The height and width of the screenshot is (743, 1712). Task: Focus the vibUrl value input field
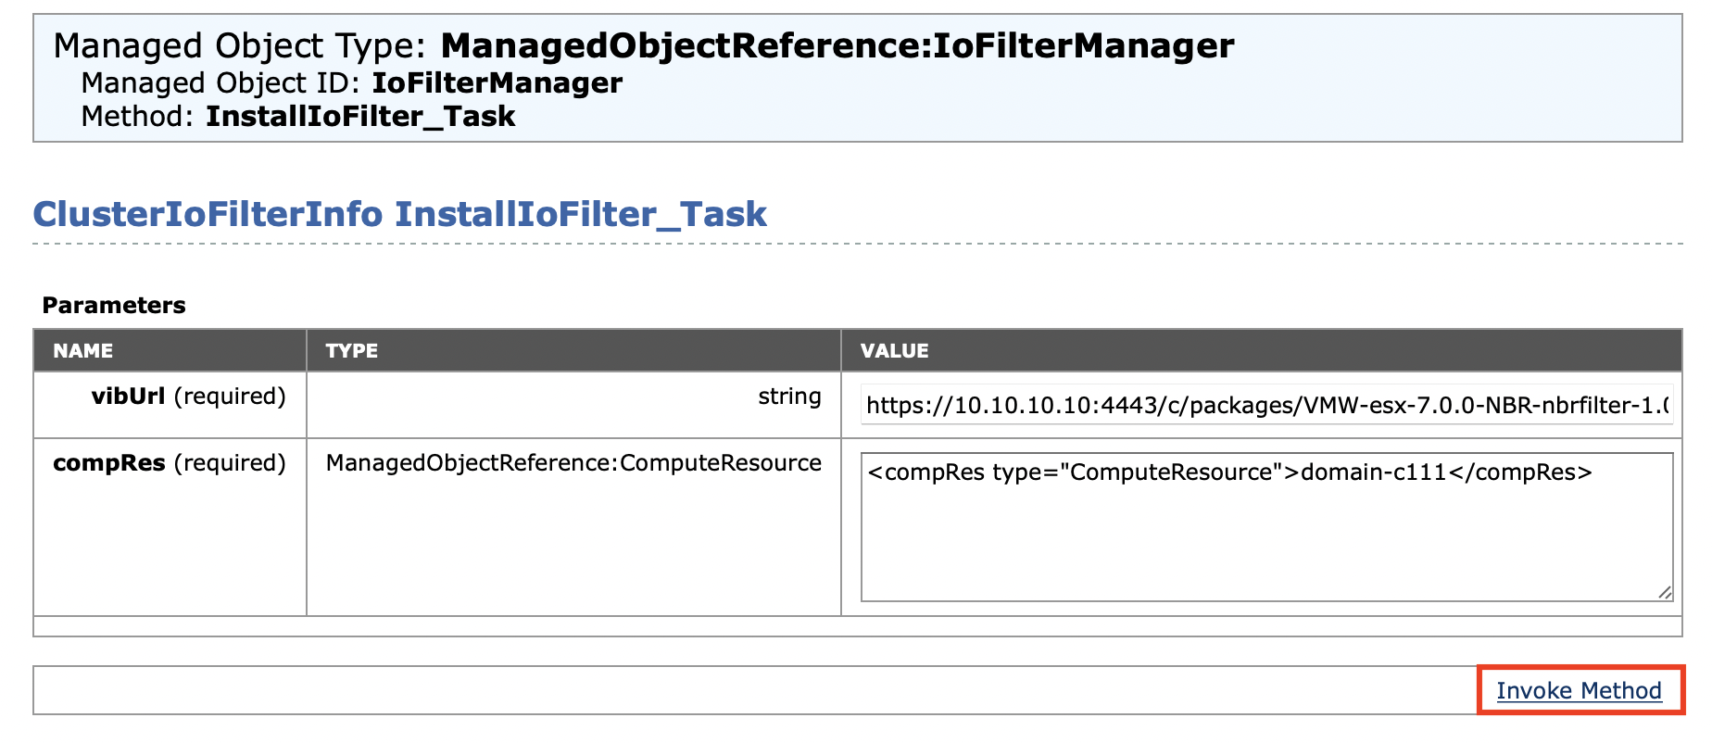1265,406
